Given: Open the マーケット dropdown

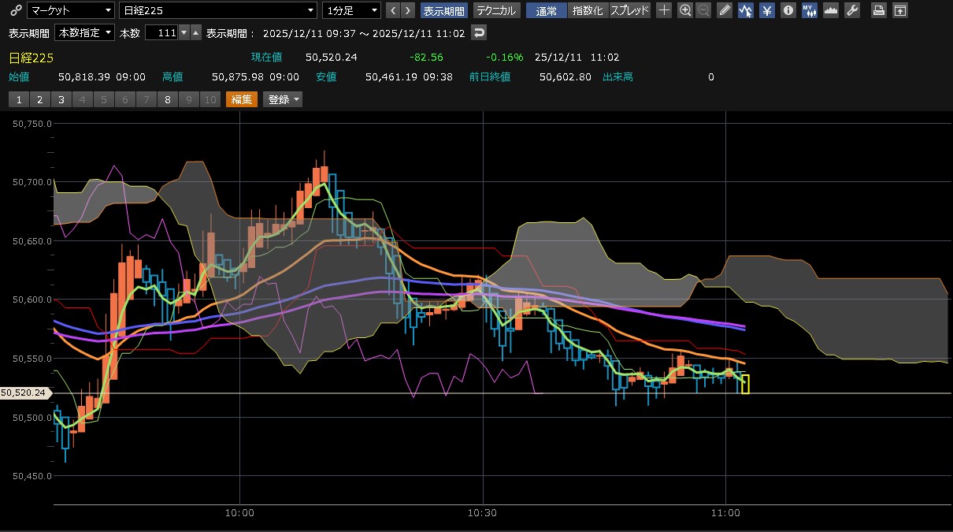Looking at the screenshot, I should coord(70,10).
